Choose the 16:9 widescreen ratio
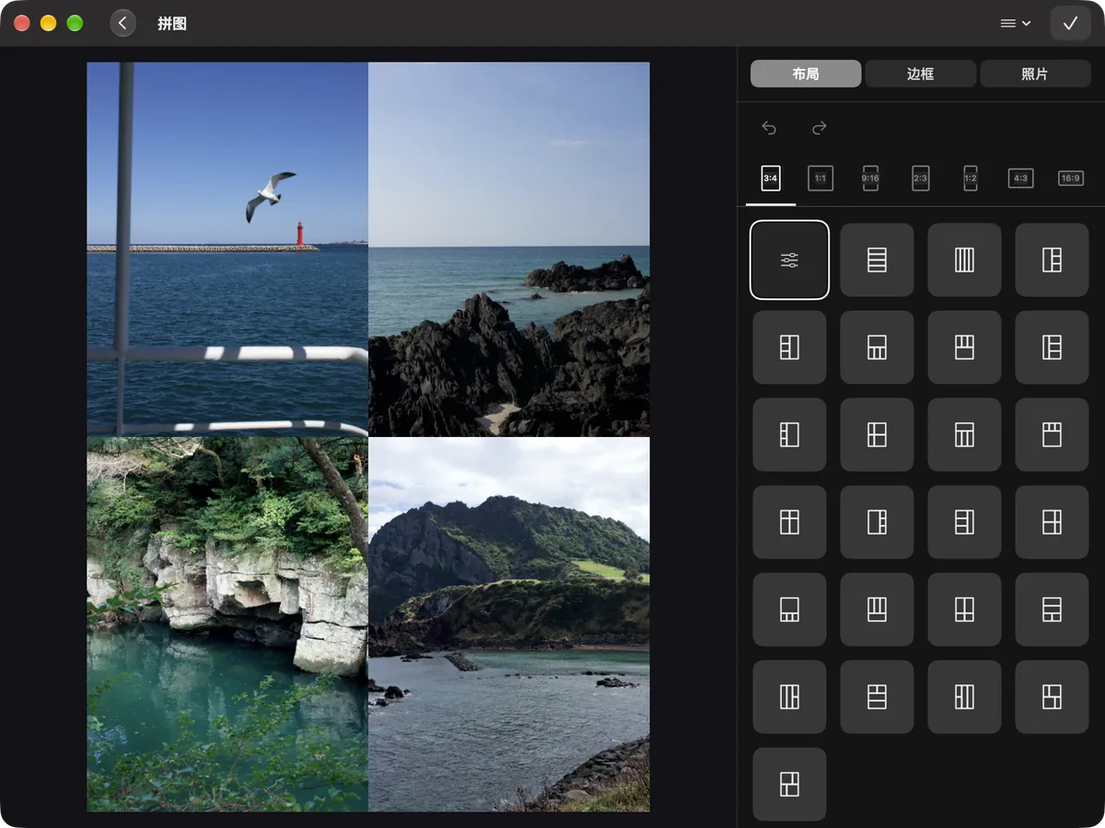The width and height of the screenshot is (1105, 828). tap(1070, 178)
